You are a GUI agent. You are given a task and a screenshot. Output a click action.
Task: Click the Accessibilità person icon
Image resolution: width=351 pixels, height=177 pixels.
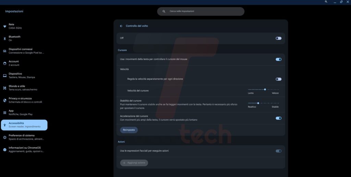(5, 125)
